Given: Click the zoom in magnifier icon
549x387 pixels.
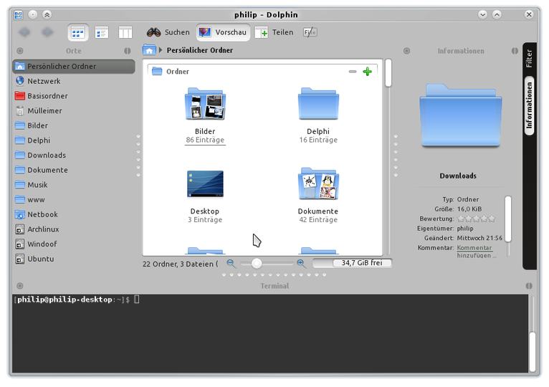Looking at the screenshot, I should point(301,263).
